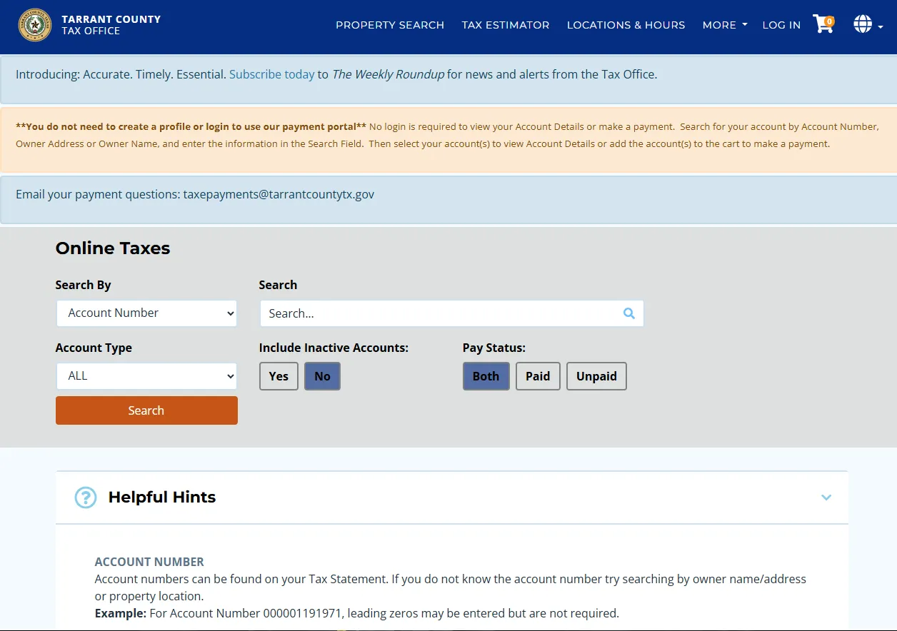Open the globe language selector
897x631 pixels.
point(868,24)
